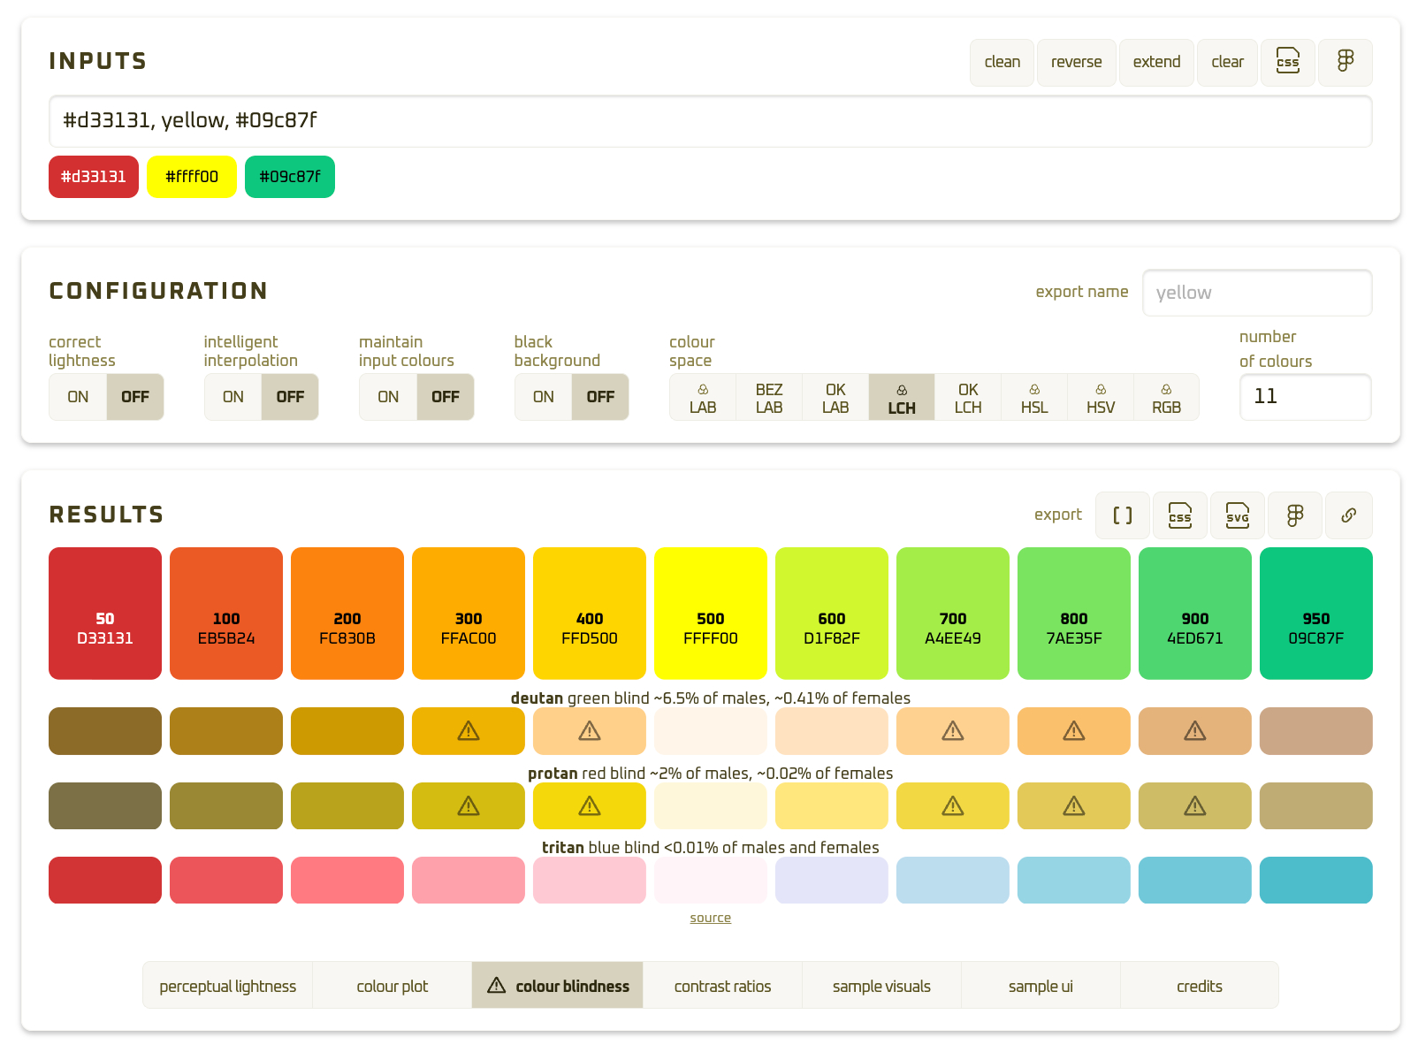1418x1045 pixels.
Task: Turn ON correct lightness
Action: point(78,397)
